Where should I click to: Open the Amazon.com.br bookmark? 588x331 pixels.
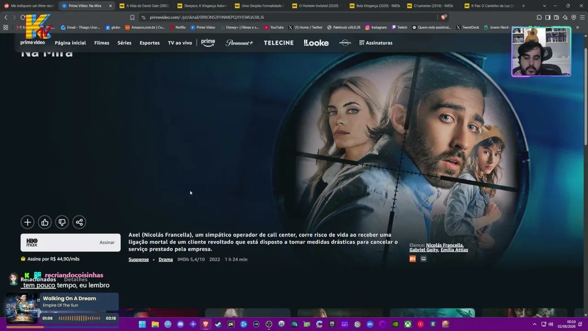click(145, 28)
